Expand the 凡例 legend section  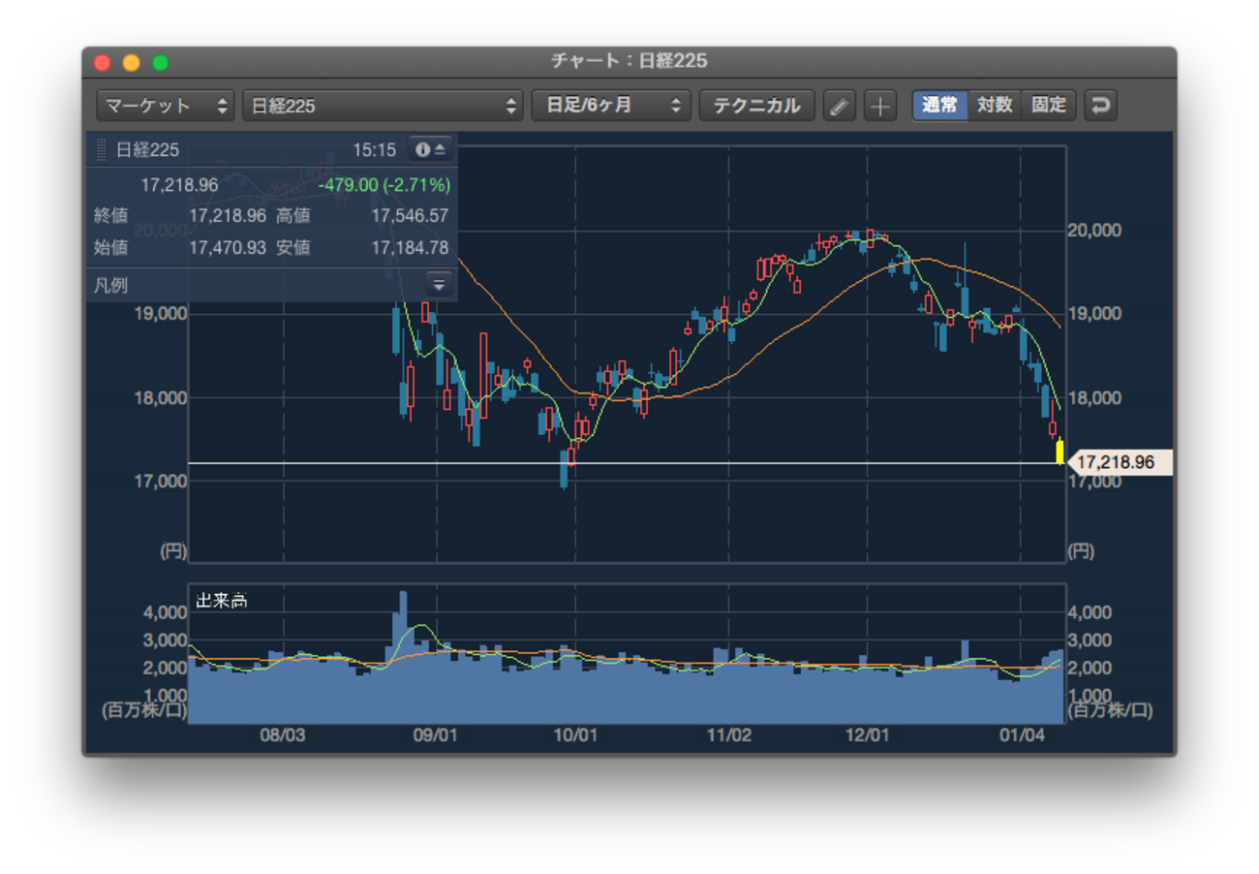click(x=439, y=284)
